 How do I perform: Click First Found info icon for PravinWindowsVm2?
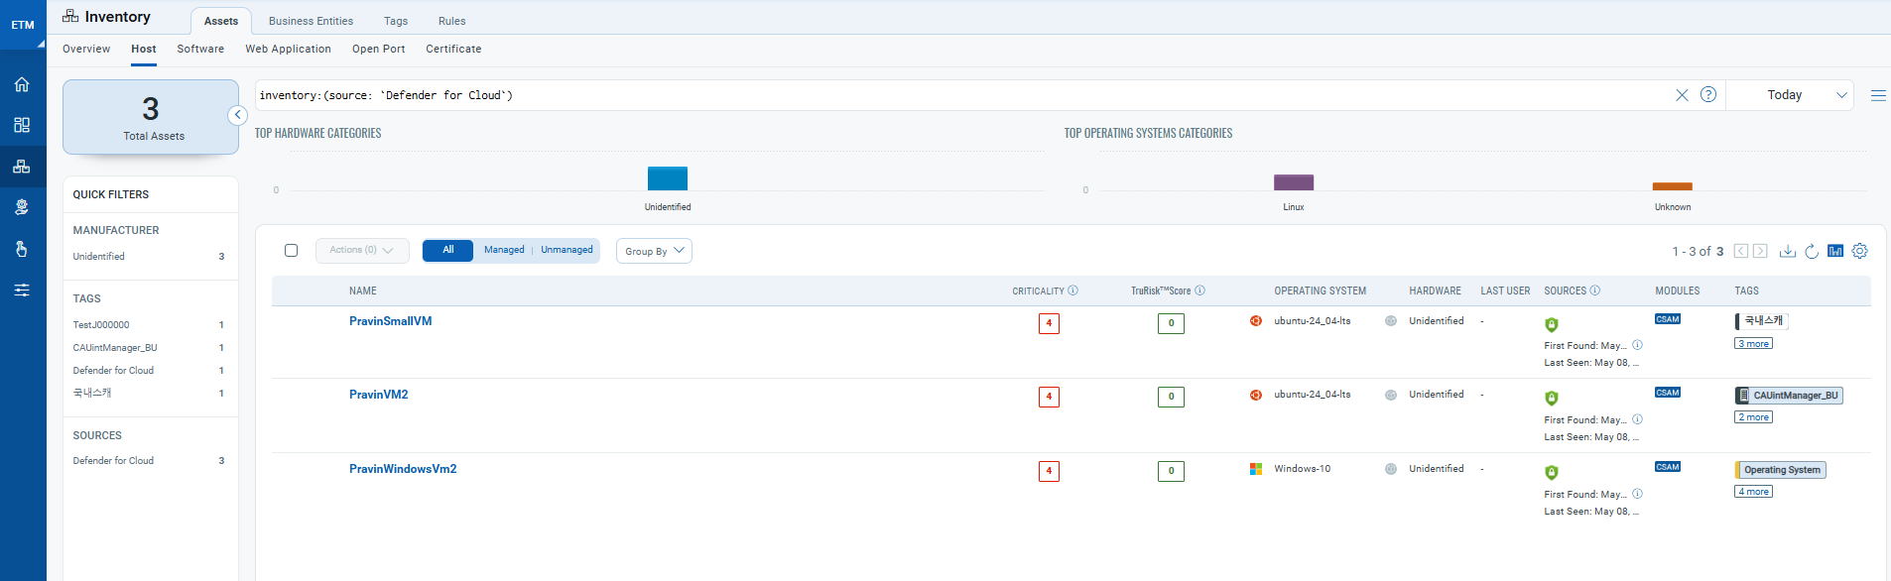point(1638,494)
